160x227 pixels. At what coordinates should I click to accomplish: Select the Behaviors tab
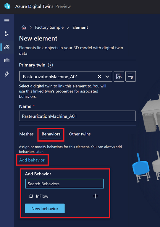coord(51,134)
